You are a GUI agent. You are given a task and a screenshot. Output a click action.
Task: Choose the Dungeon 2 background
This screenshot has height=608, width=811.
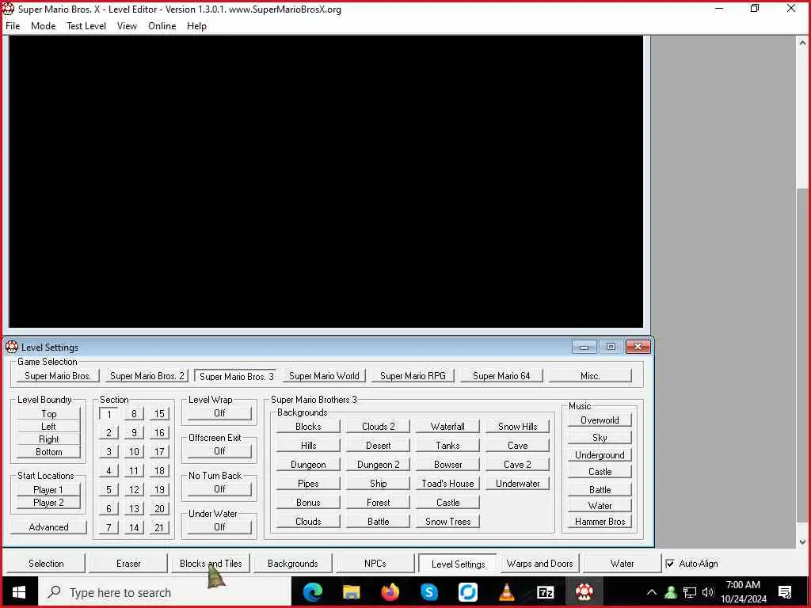pos(378,464)
